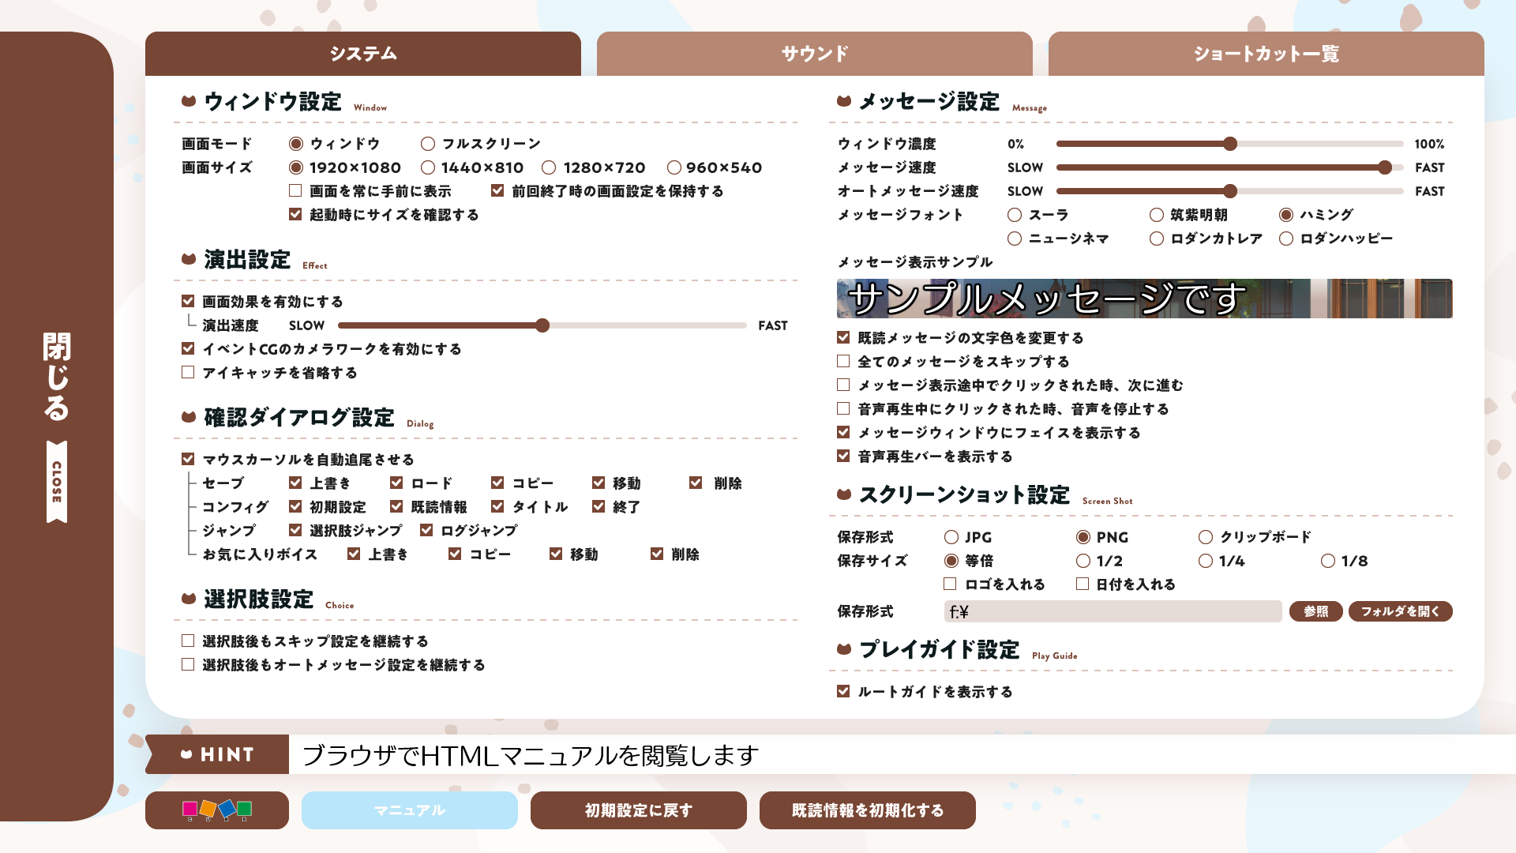Select フルスクリーン screen mode

tap(428, 144)
